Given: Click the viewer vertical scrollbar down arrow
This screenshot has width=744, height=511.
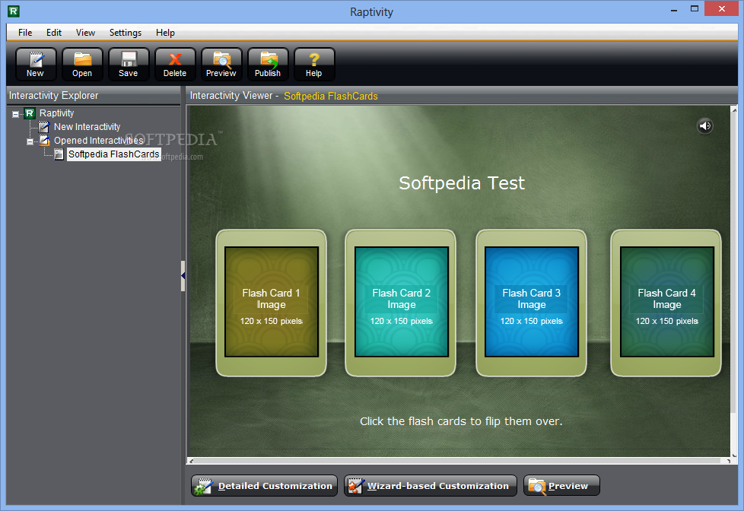Looking at the screenshot, I should click(735, 456).
